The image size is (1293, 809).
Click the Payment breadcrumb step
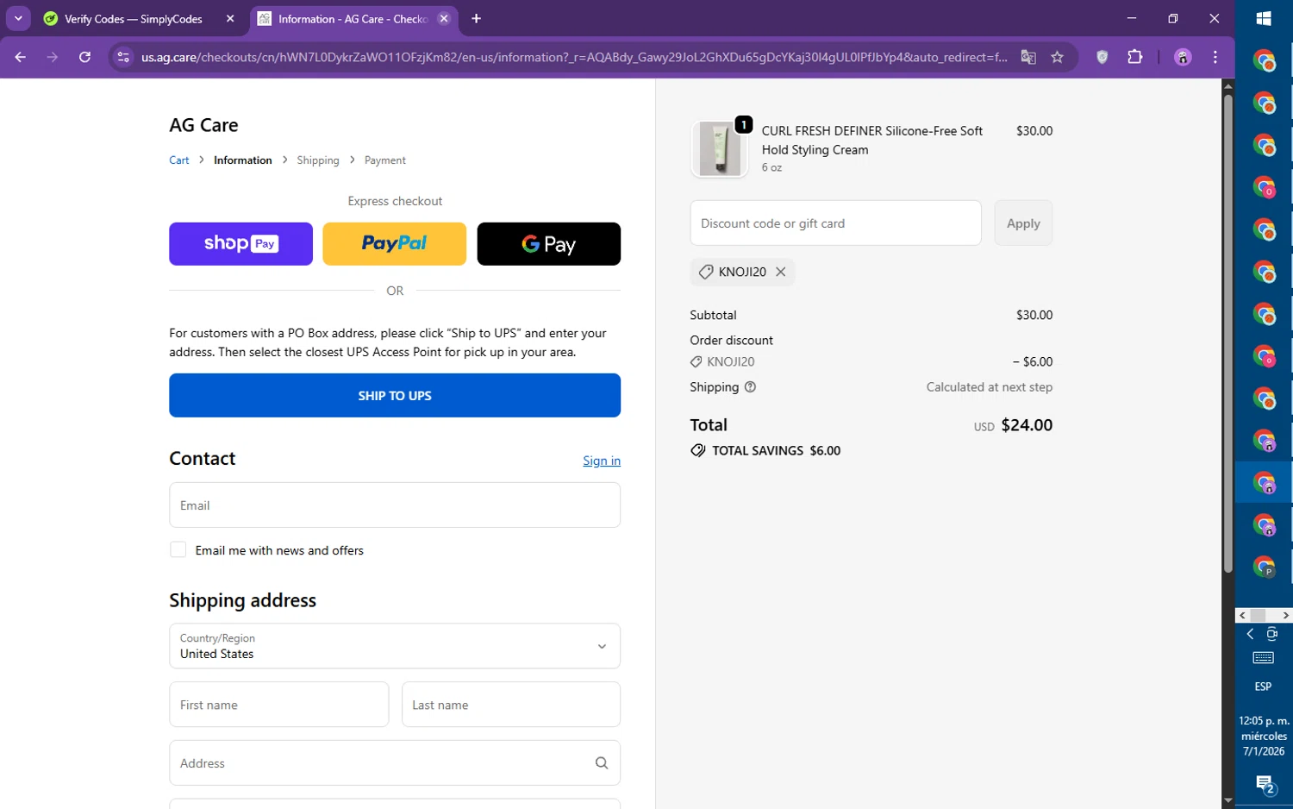click(384, 160)
